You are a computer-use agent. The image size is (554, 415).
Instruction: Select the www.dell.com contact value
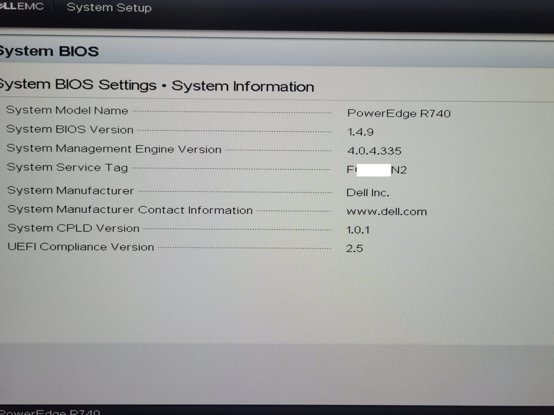coord(387,212)
